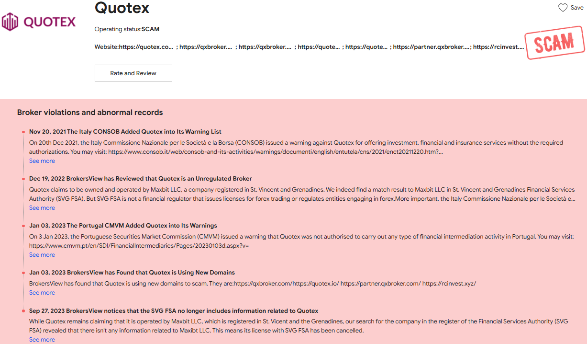Open the Italy CONSOB Added Quotex record title
Viewport: 587px width, 344px height.
pyautogui.click(x=125, y=132)
